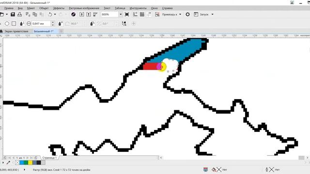The width and height of the screenshot is (310, 174).
Task: Open the Справка menu
Action: point(167,8)
